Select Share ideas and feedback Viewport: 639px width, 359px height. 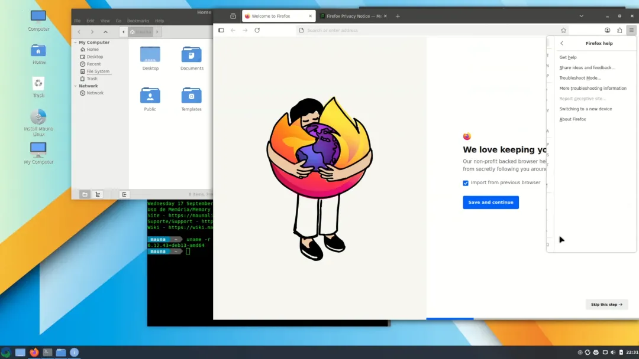pyautogui.click(x=588, y=67)
